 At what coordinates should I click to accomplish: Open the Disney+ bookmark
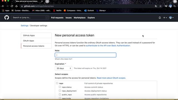click(101, 11)
